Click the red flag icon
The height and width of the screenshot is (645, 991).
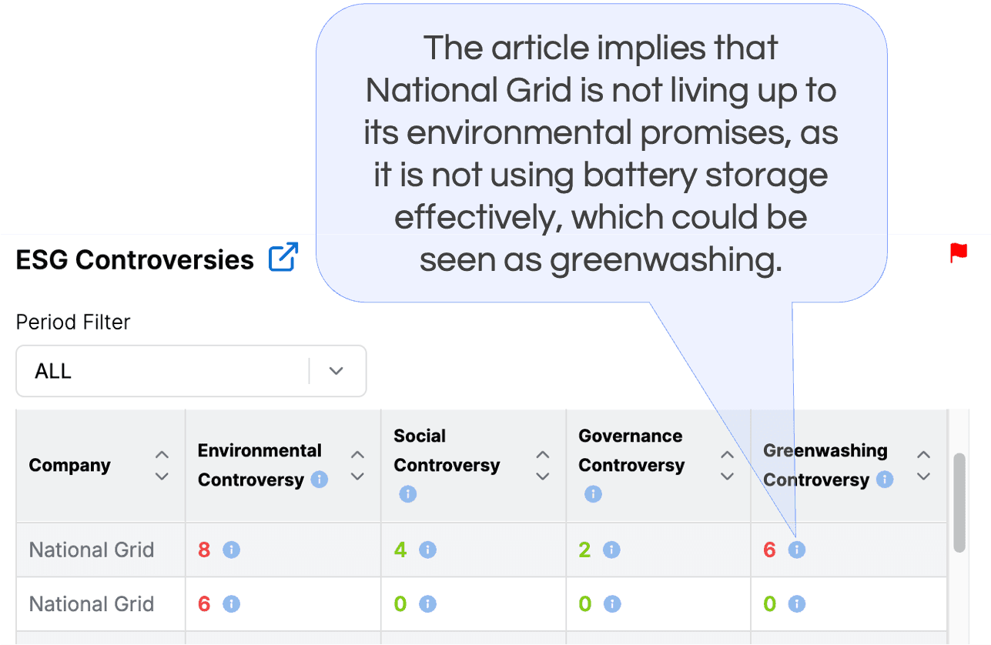[x=959, y=252]
